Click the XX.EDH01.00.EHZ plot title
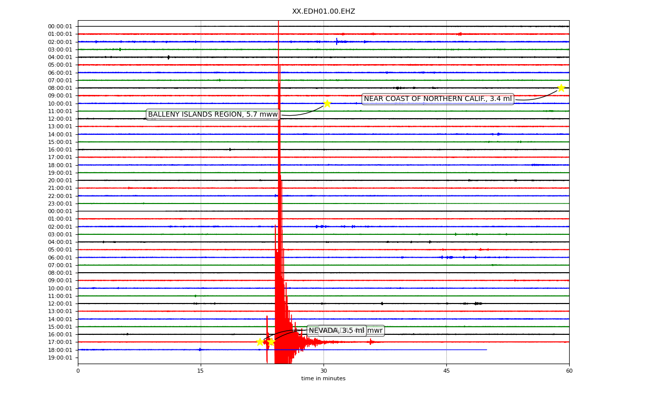 pyautogui.click(x=323, y=11)
